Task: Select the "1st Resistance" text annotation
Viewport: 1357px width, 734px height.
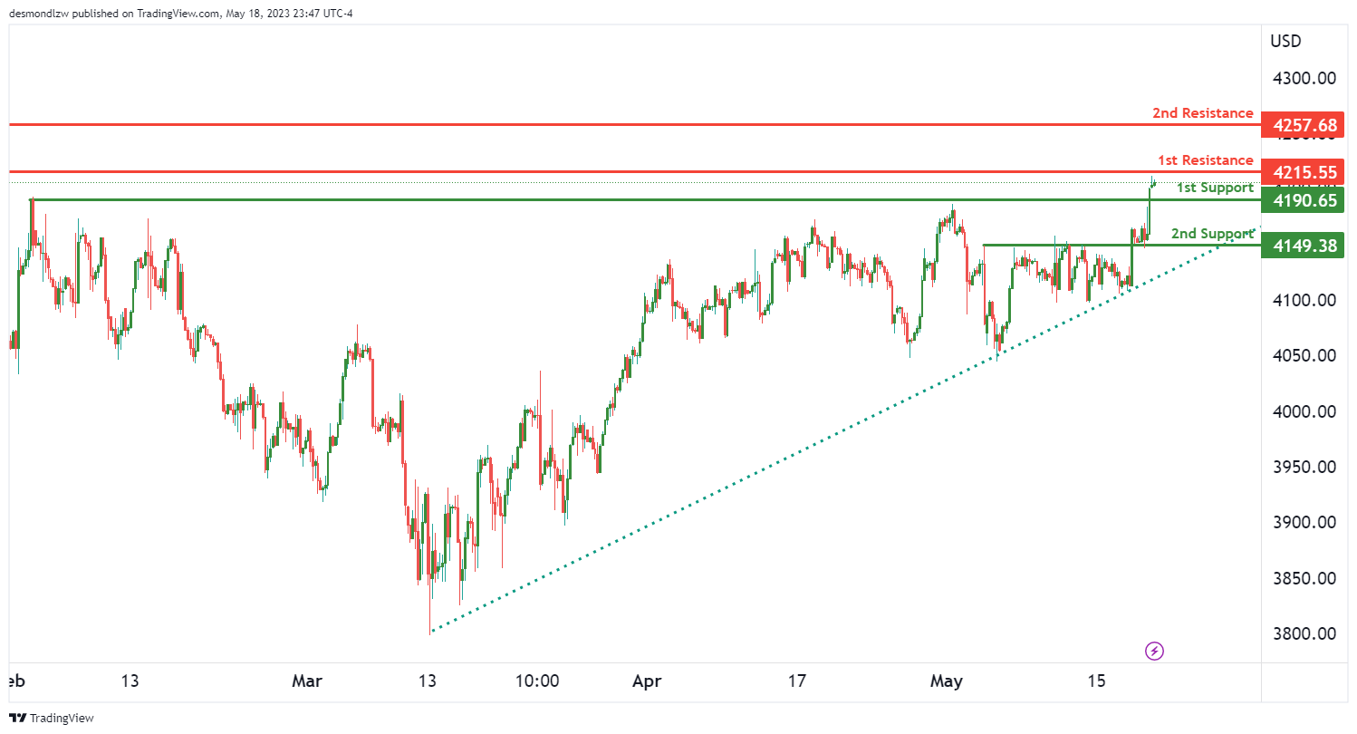Action: [1205, 160]
